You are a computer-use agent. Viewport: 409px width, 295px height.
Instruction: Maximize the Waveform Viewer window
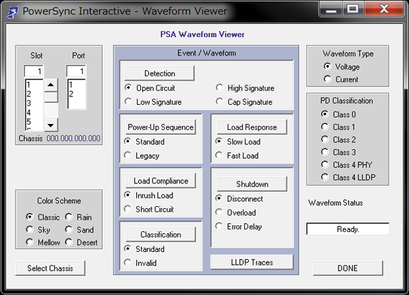pos(353,9)
